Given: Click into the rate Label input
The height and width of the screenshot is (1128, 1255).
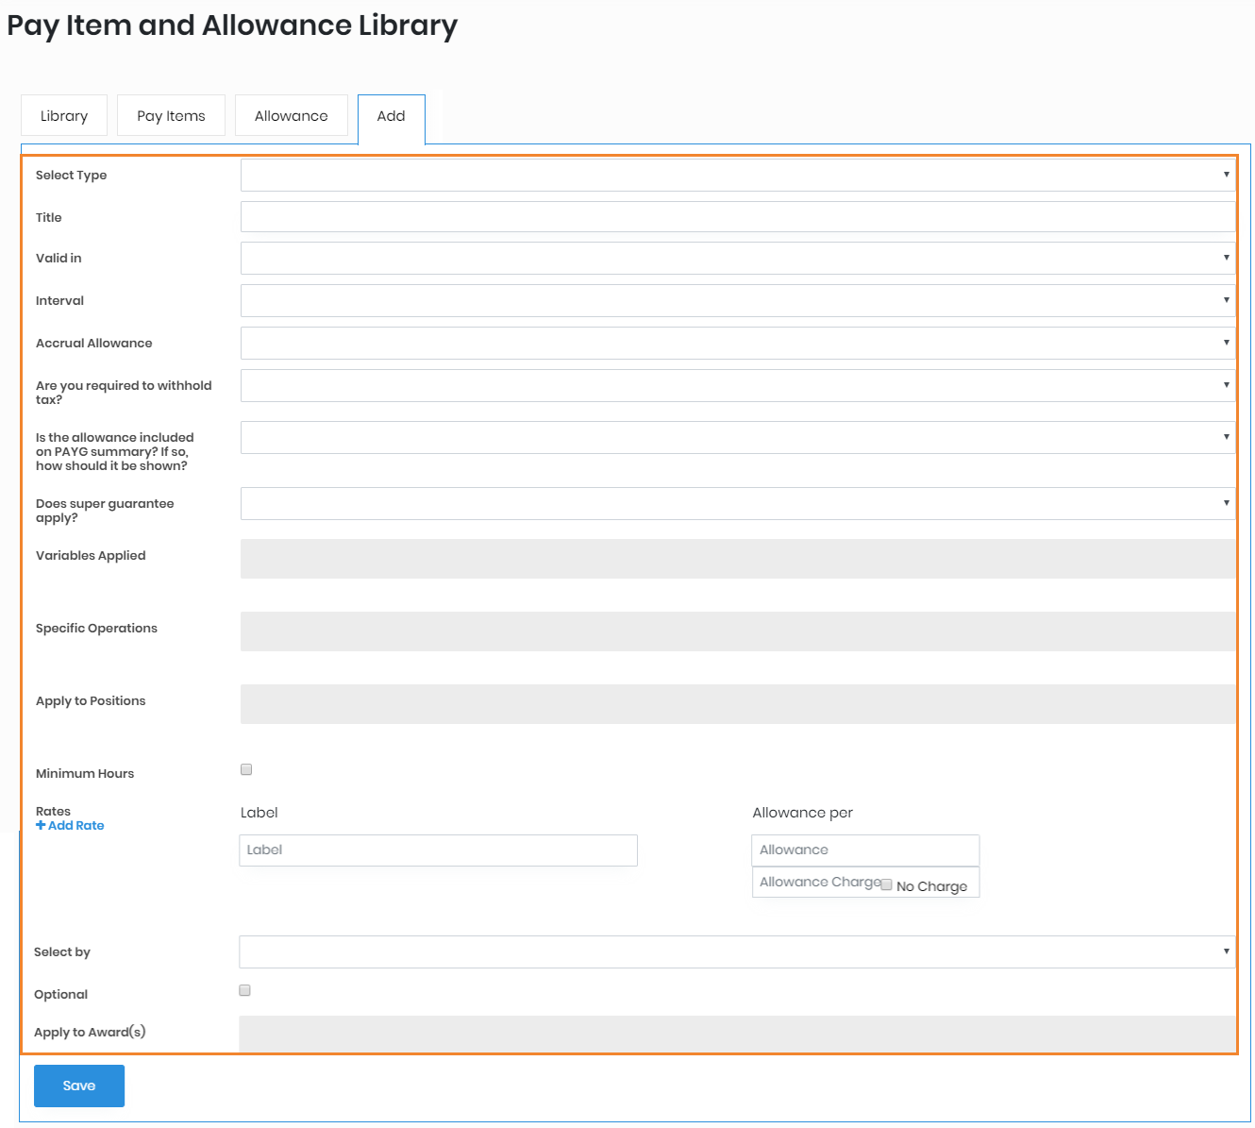Looking at the screenshot, I should (x=438, y=850).
